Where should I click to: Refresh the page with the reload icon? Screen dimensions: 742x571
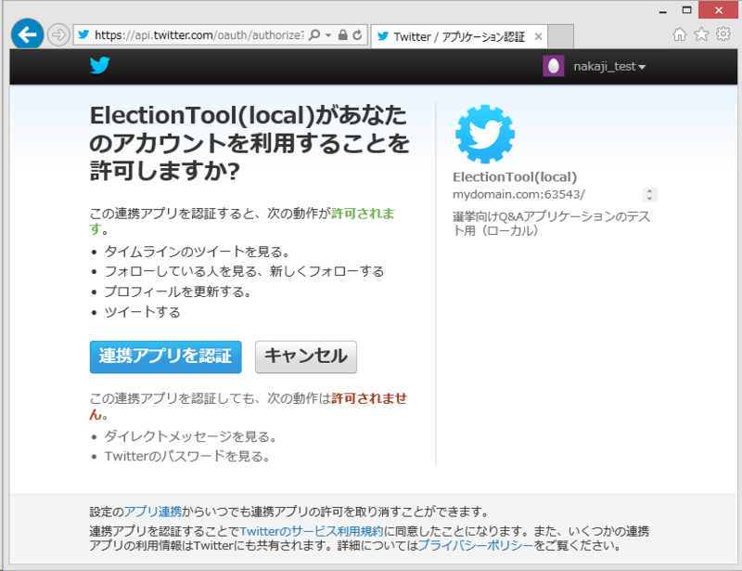[x=358, y=34]
